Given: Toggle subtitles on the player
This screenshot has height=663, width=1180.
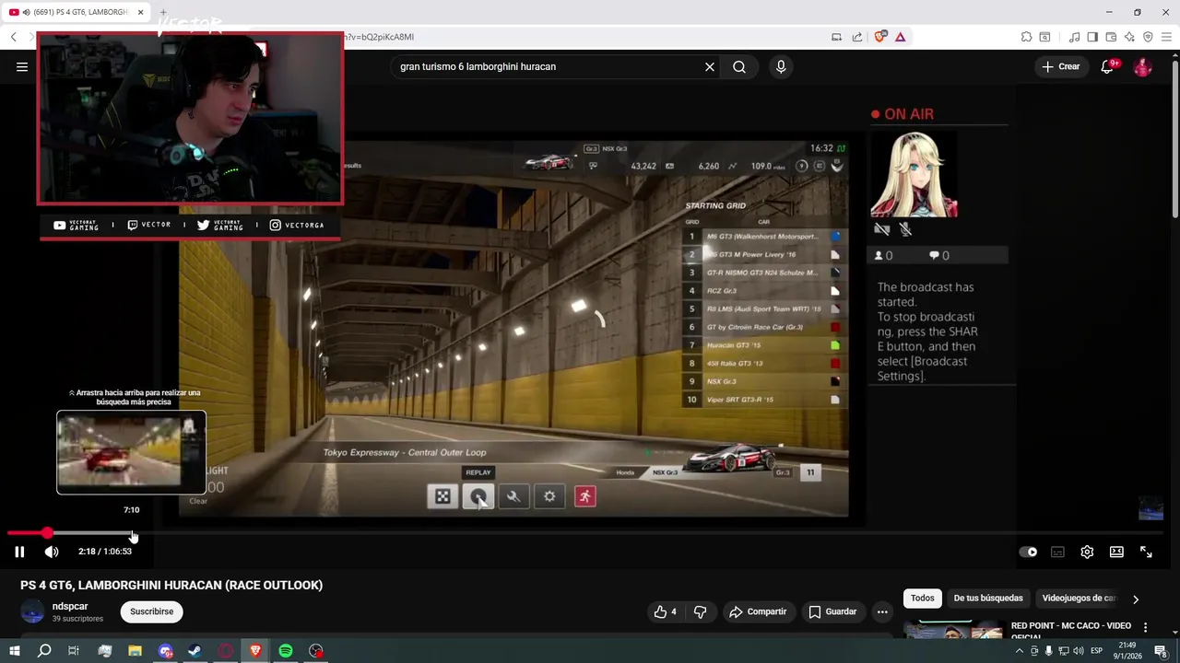Looking at the screenshot, I should [x=1057, y=552].
